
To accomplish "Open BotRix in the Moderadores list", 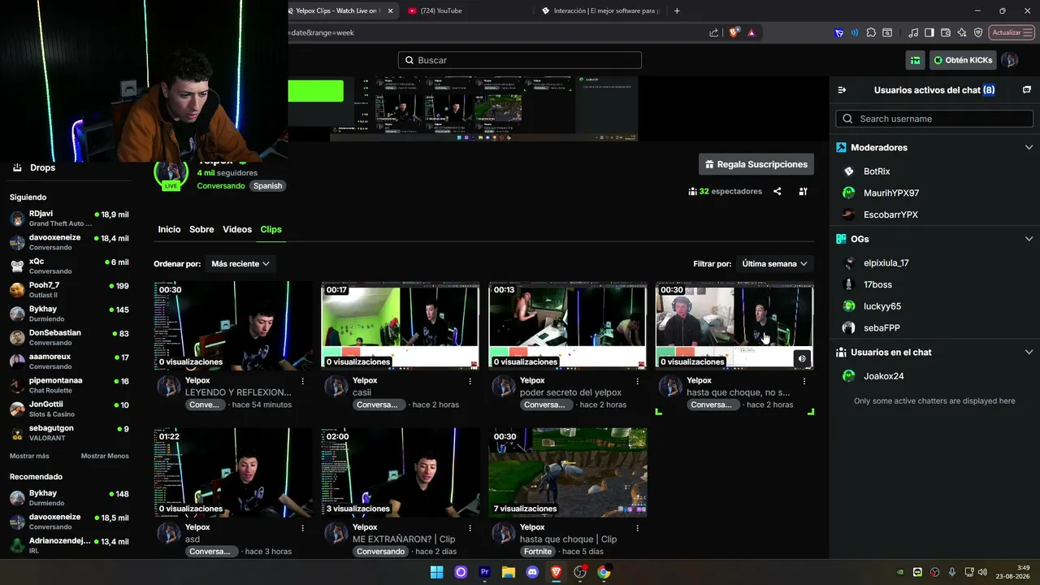I will click(x=877, y=171).
